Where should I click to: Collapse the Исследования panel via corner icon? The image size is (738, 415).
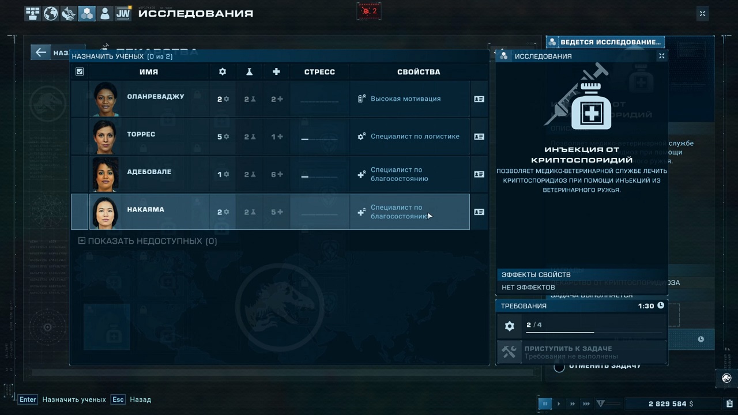[x=661, y=56]
